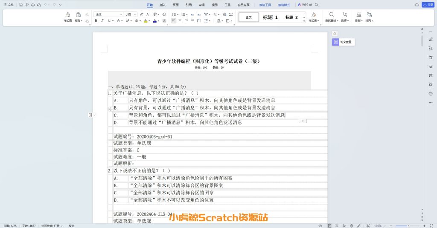The height and width of the screenshot is (228, 437).
Task: Apply center paragraph alignment
Action: tap(180, 20)
